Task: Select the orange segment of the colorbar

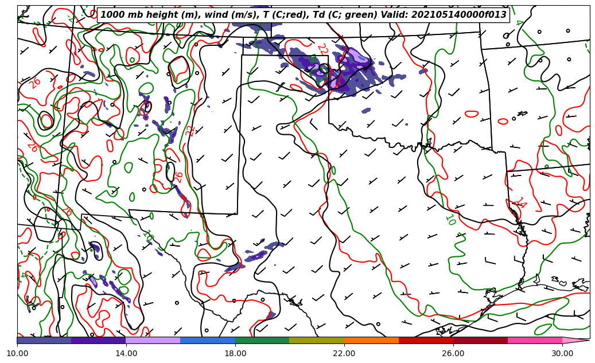Action: pos(371,340)
